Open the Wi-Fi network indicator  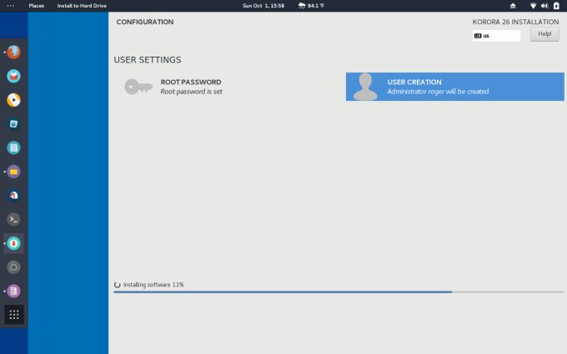coord(533,6)
